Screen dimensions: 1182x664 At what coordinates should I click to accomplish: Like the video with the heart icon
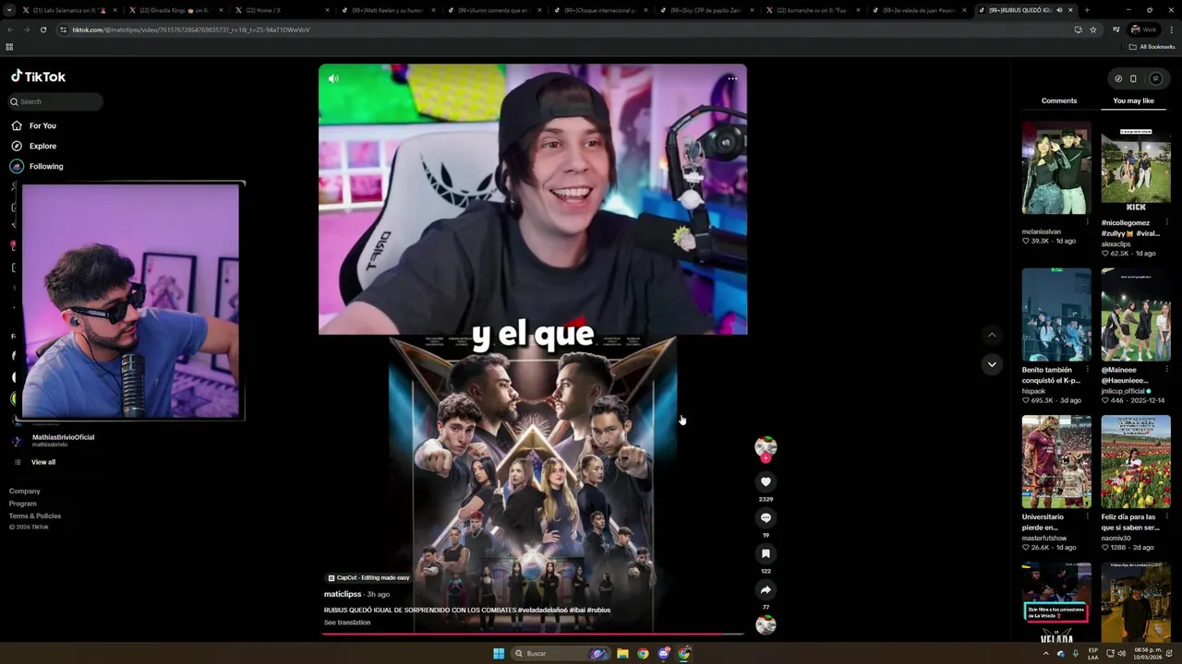pos(766,481)
